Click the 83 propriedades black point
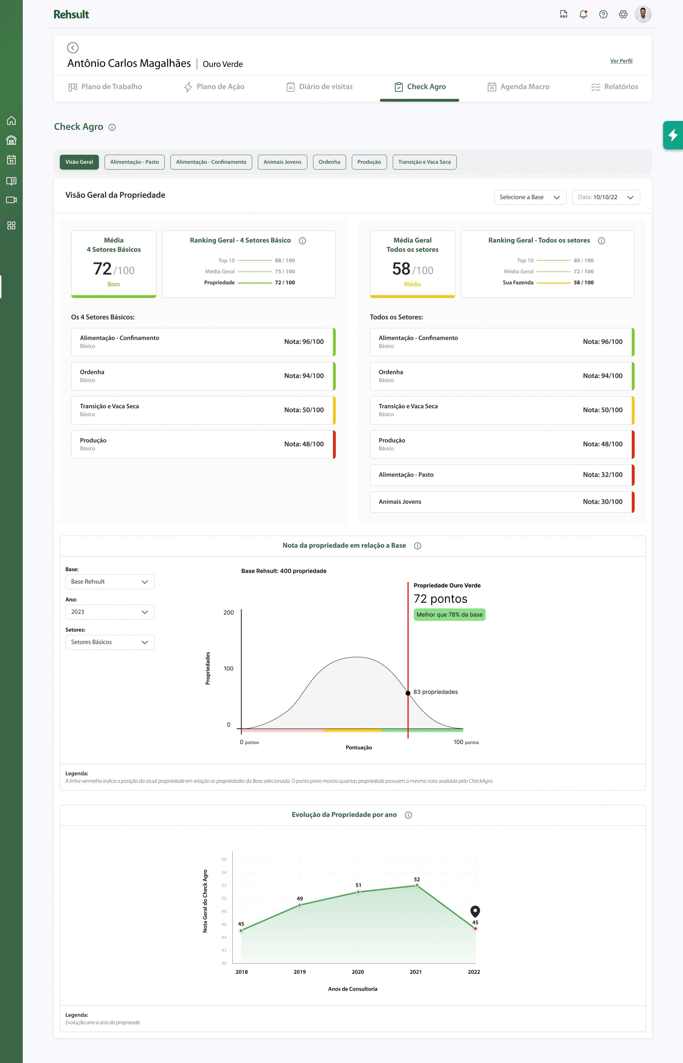 pos(408,693)
